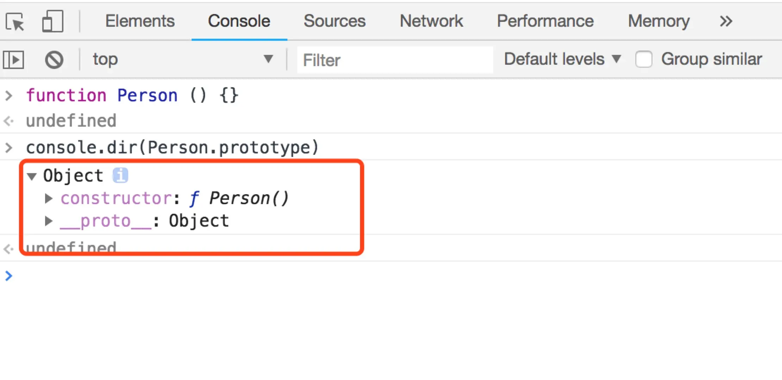Clear the console with the ban icon
Screen dimensions: 782x380
point(54,59)
